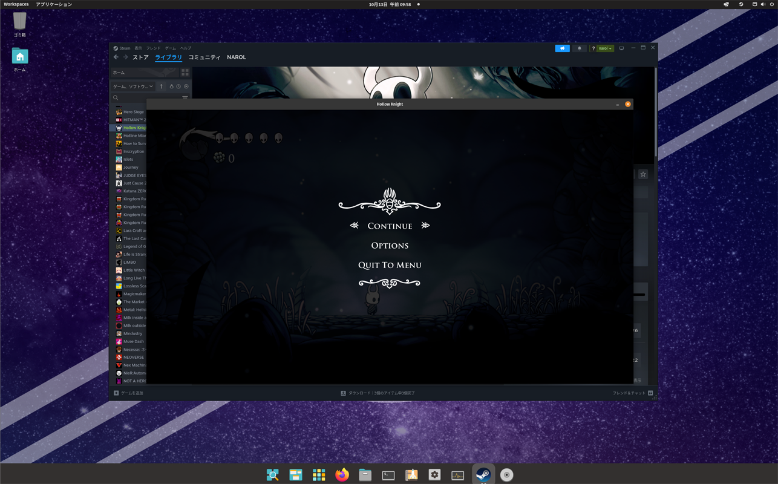Click the recent activity clock filter icon
The image size is (778, 484).
click(178, 87)
